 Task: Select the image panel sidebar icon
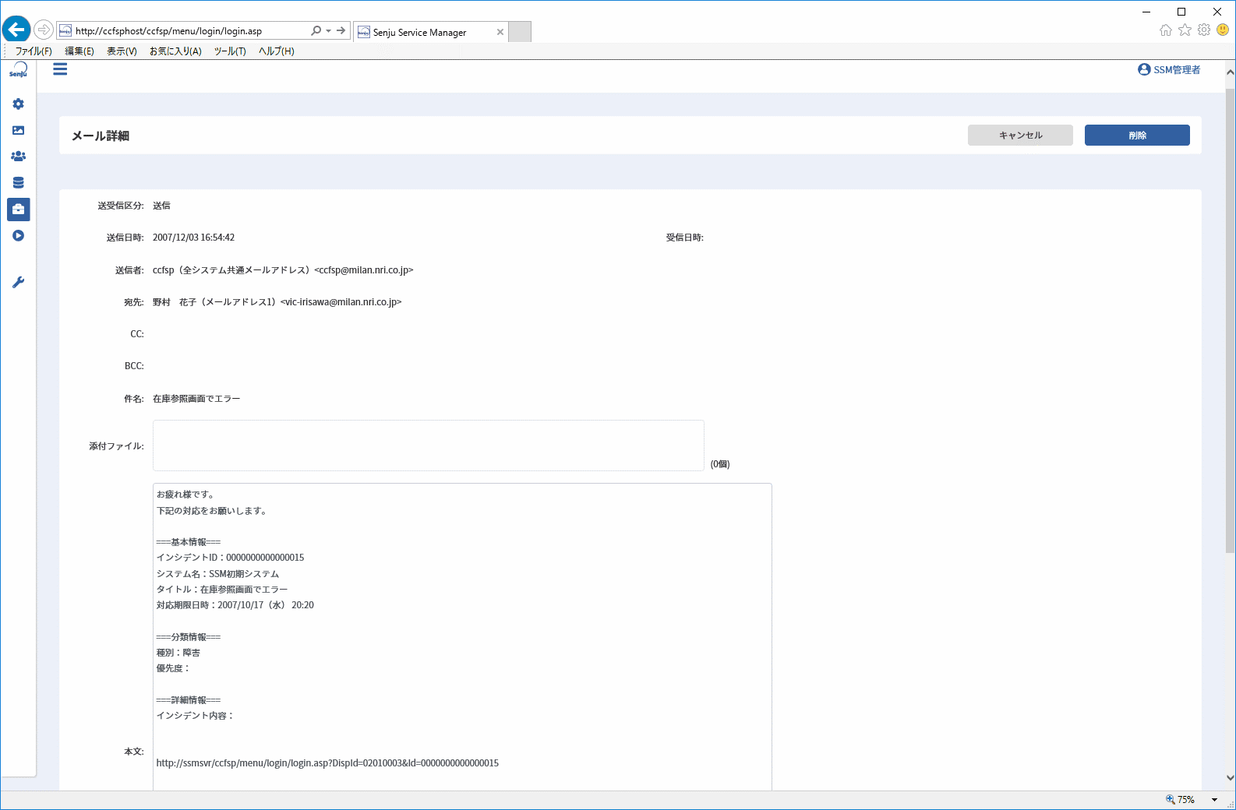click(18, 130)
